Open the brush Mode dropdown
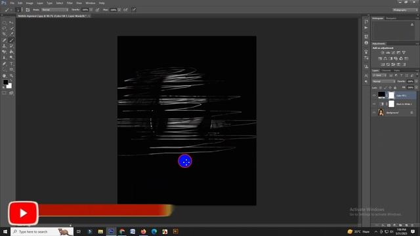Image resolution: width=420 pixels, height=236 pixels. 55,10
